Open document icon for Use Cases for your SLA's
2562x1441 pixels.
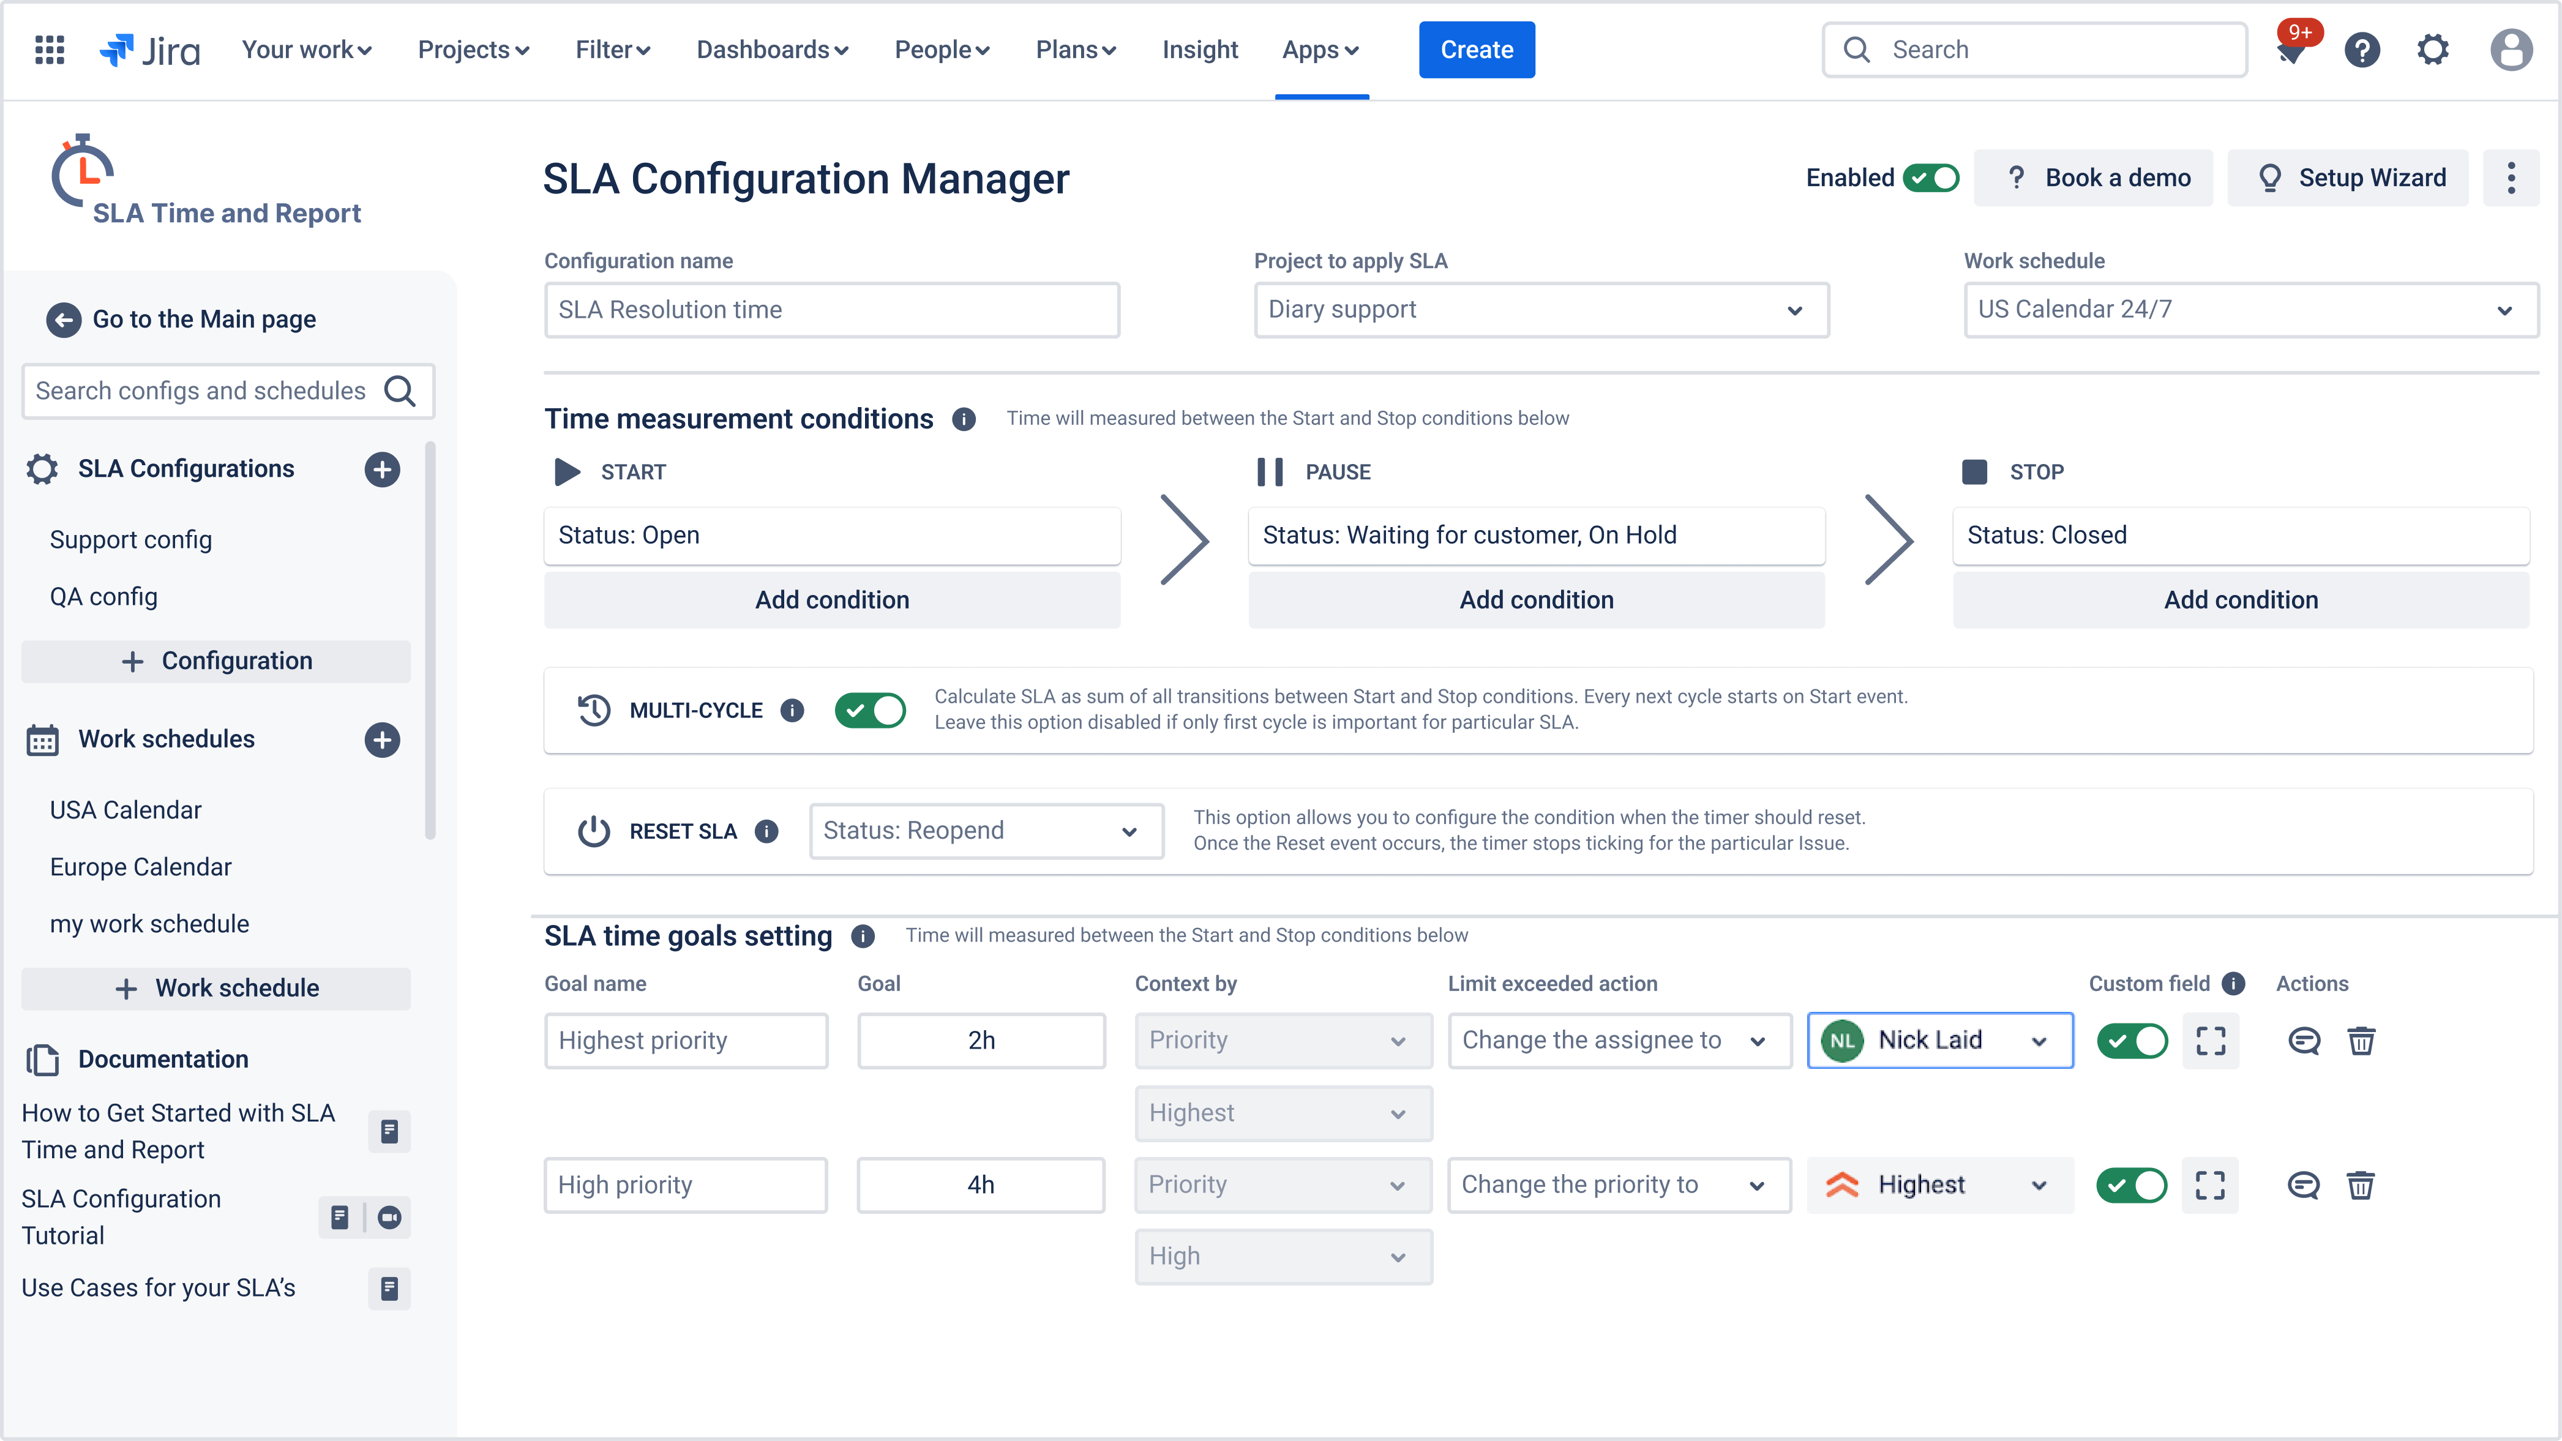click(389, 1289)
